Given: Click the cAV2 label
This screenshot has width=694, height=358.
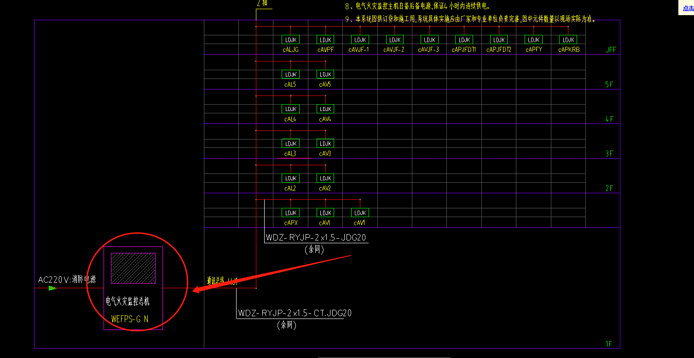Looking at the screenshot, I should (x=325, y=188).
